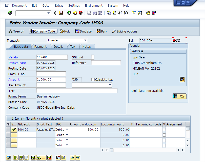Switch to the Tax tab
The width and height of the screenshot is (205, 162).
(x=73, y=46)
